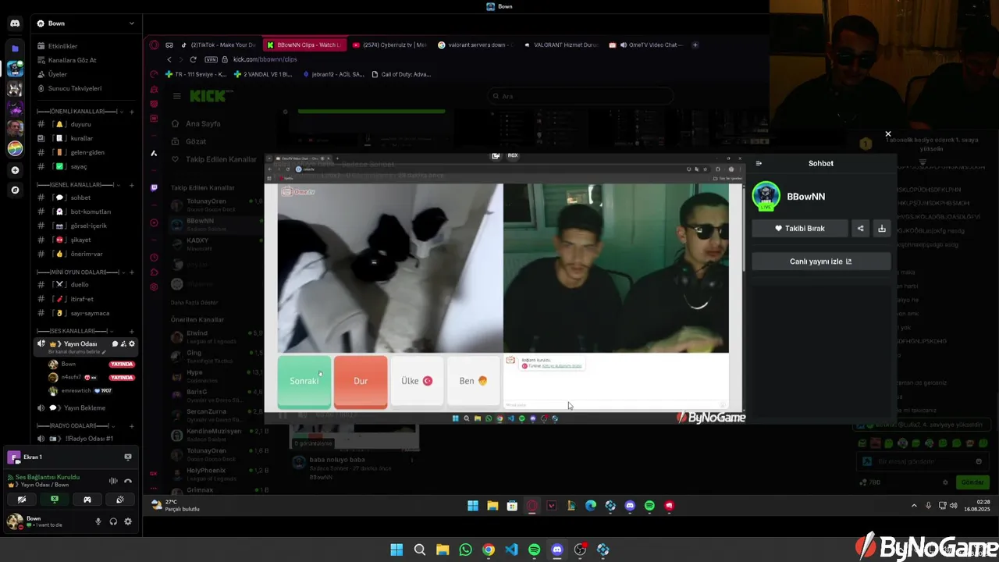This screenshot has height=562, width=999.
Task: Mute the Discord microphone
Action: point(98,521)
